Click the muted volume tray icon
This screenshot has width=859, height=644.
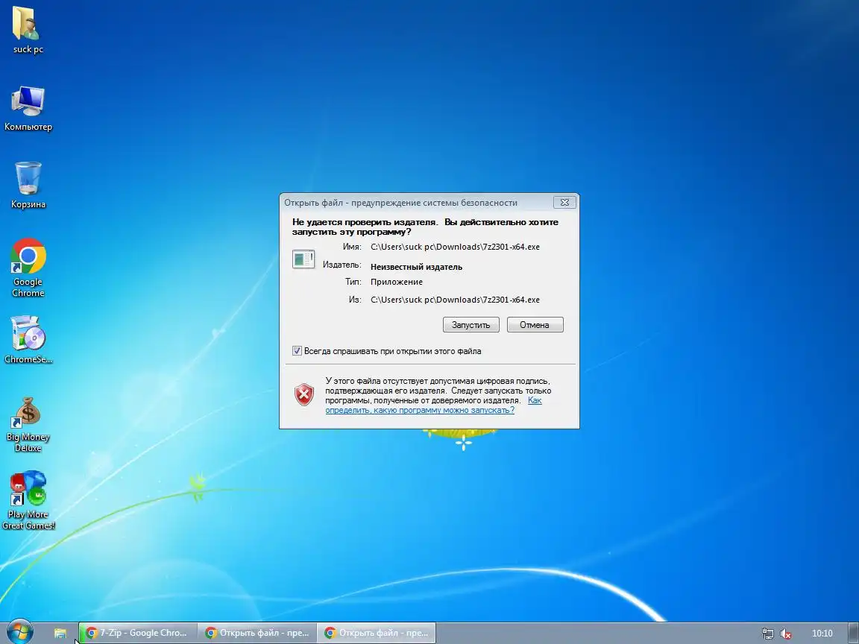point(786,634)
